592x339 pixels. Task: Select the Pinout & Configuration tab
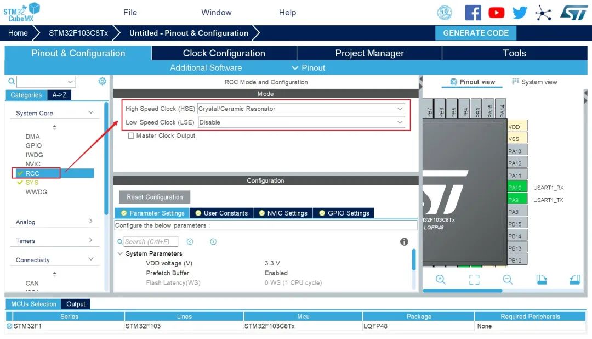(x=78, y=53)
